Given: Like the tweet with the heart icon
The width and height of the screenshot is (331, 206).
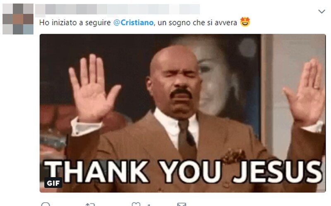Looking at the screenshot, I should pos(136,204).
